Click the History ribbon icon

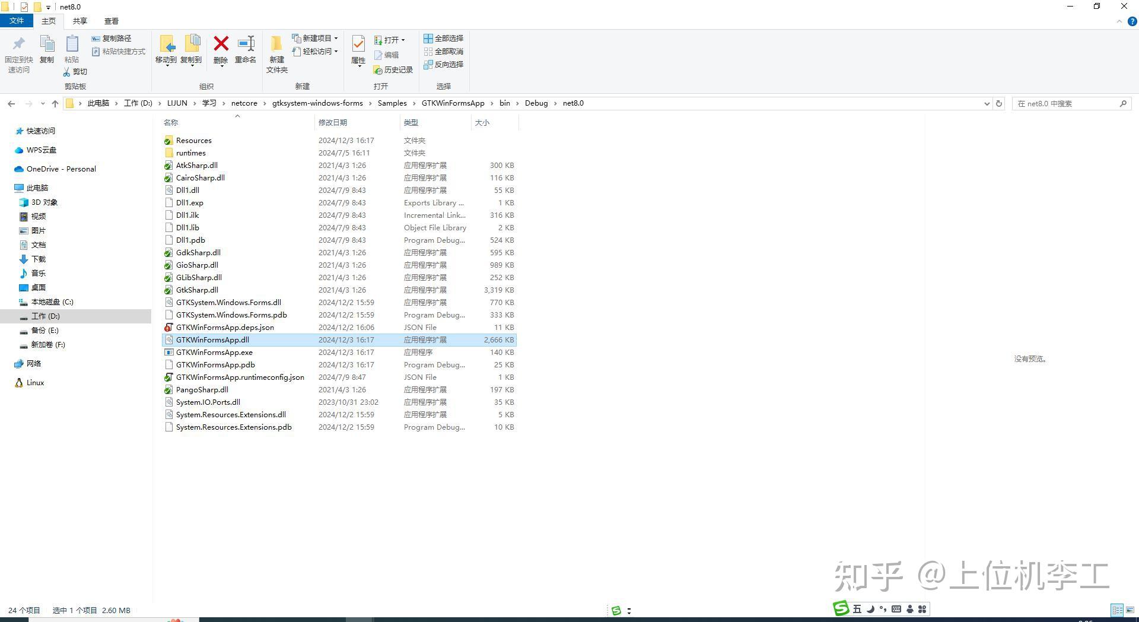click(x=393, y=69)
